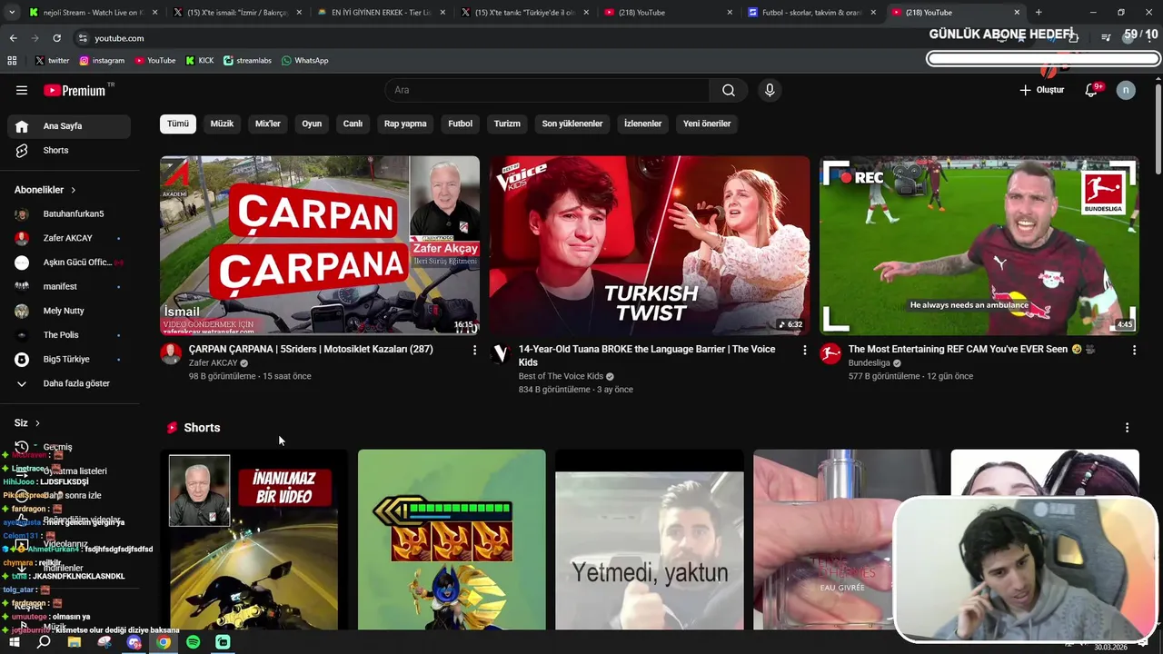Expand Daha fazla göster subscriptions

point(69,383)
